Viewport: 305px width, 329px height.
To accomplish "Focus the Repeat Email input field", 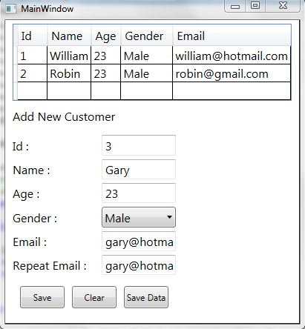I will click(x=139, y=265).
